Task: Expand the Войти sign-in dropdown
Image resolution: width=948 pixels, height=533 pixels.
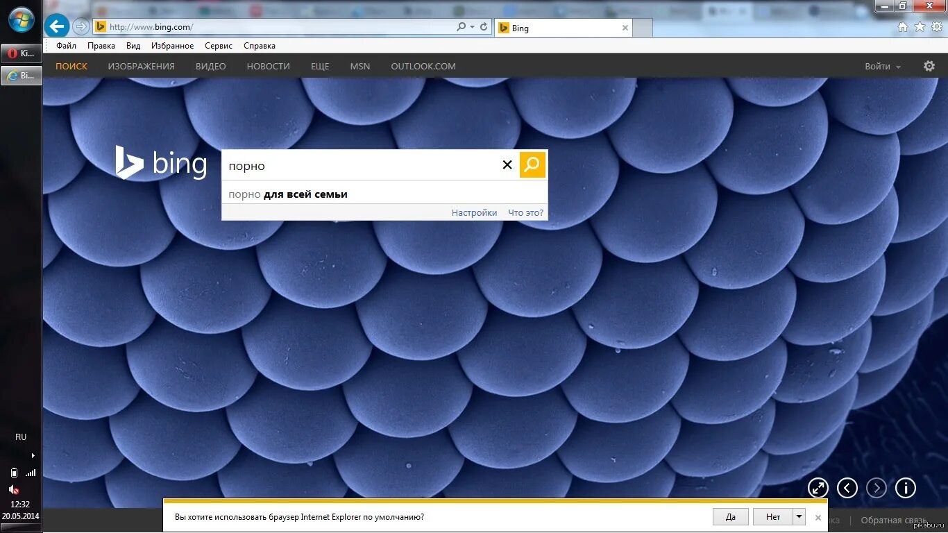Action: tap(883, 67)
